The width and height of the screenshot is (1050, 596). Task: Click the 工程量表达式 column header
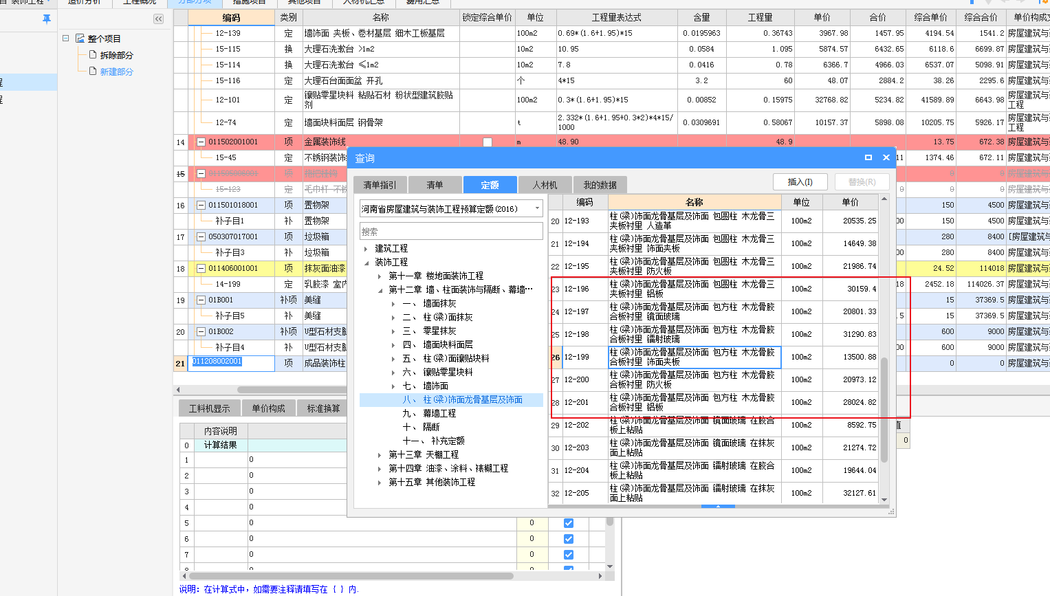point(616,17)
